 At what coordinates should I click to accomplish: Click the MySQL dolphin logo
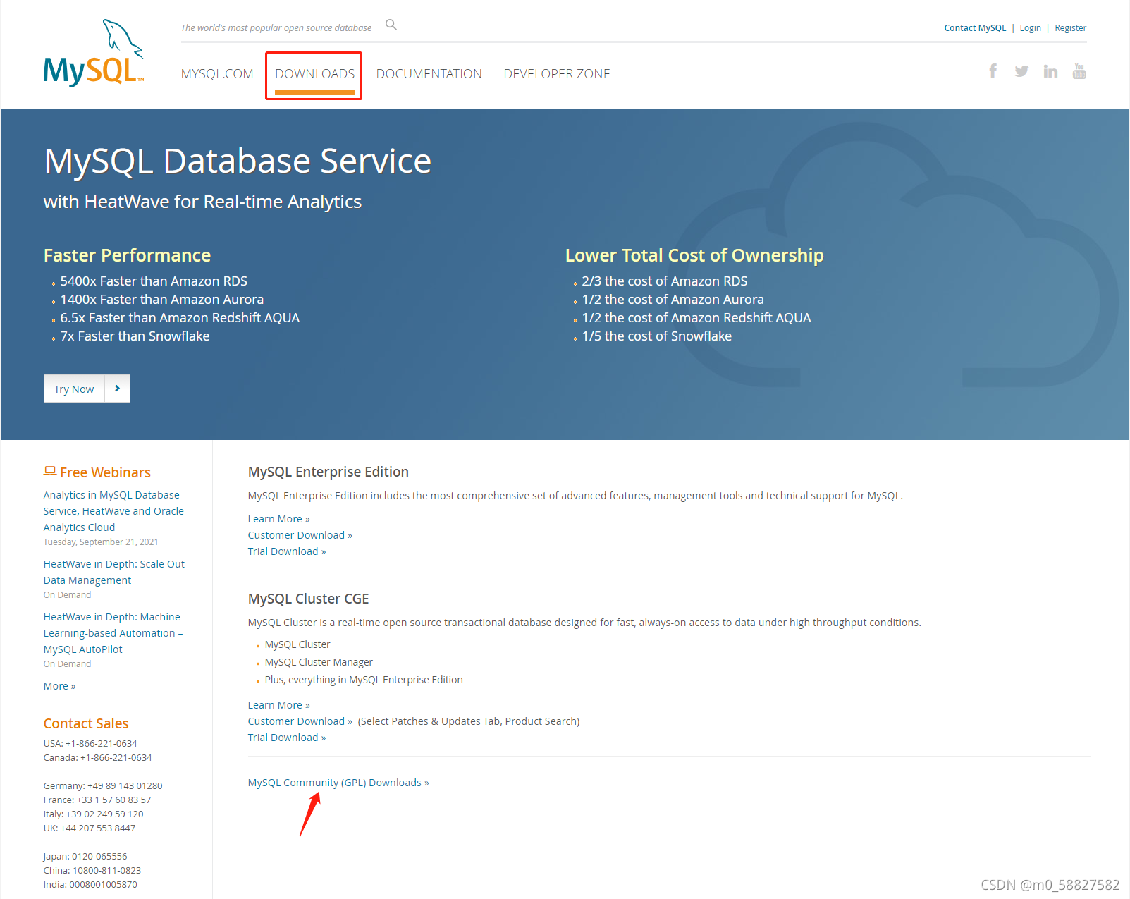tap(94, 53)
